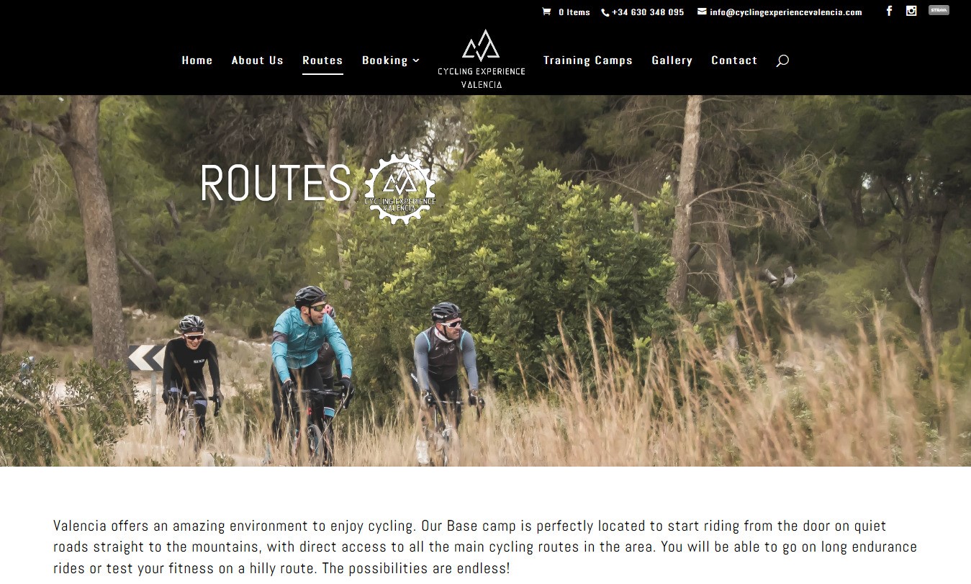Open the Strava badge icon
The width and height of the screenshot is (971, 584).
[939, 10]
